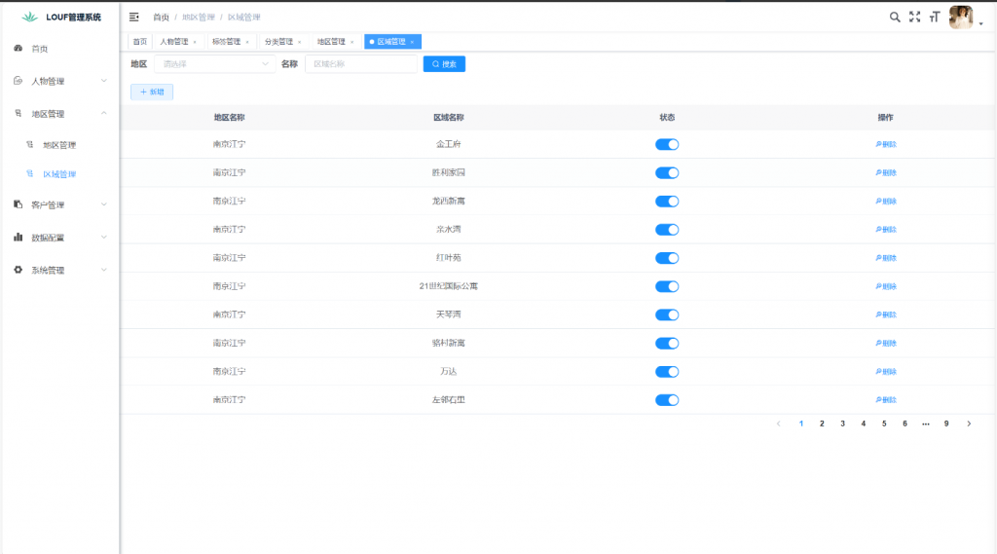Click 删除 link for 胜利家园 row

click(885, 173)
